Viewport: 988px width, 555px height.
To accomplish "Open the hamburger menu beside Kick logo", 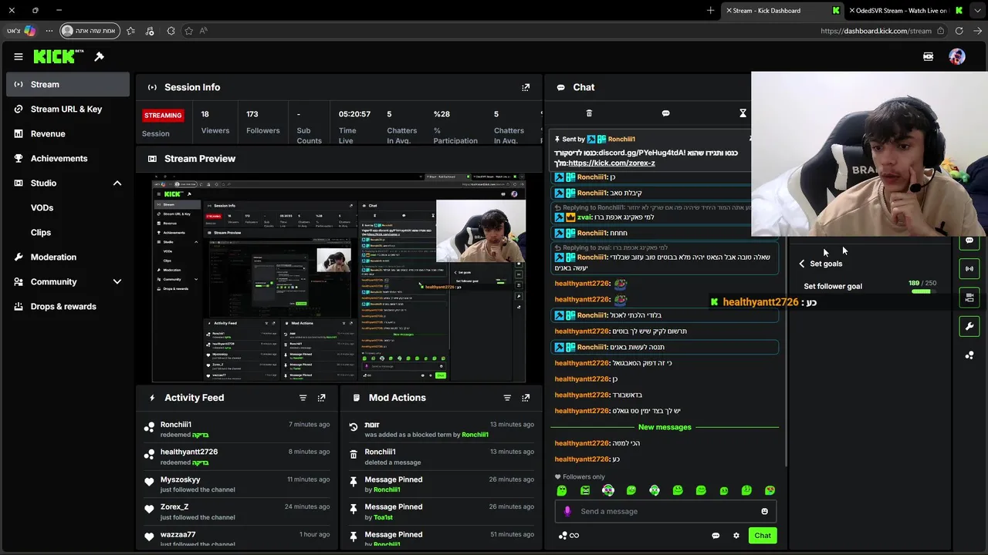I will [x=19, y=56].
